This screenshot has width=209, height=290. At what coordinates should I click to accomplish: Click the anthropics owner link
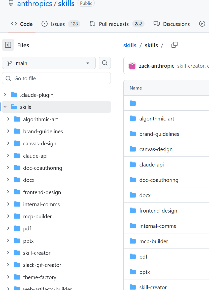[x=34, y=4]
